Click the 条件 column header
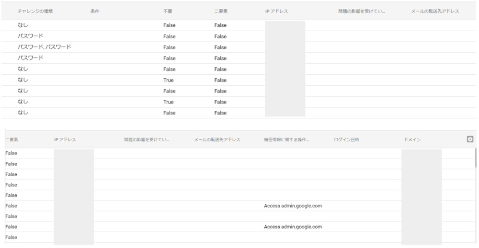The image size is (479, 248). coord(94,11)
